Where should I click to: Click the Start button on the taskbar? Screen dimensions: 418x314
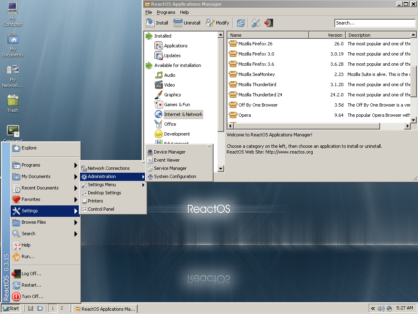point(11,308)
